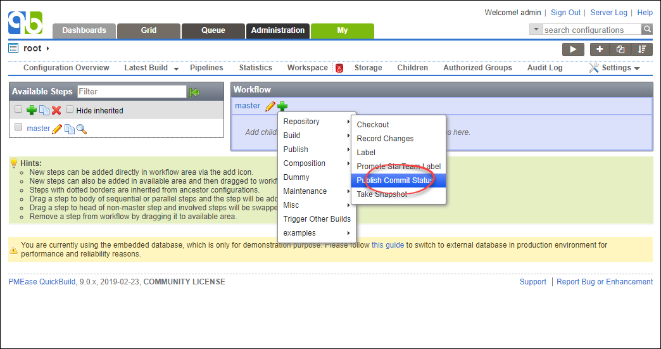Open the Authorized Groups tab

click(477, 67)
